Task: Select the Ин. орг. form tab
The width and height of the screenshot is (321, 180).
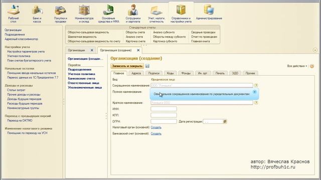Action: click(x=203, y=73)
